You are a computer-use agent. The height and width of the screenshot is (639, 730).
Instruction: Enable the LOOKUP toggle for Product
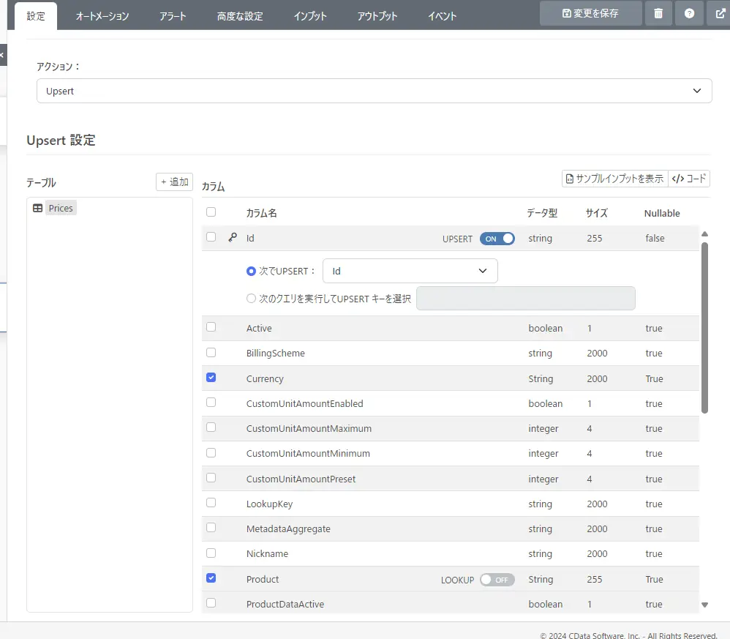(497, 580)
